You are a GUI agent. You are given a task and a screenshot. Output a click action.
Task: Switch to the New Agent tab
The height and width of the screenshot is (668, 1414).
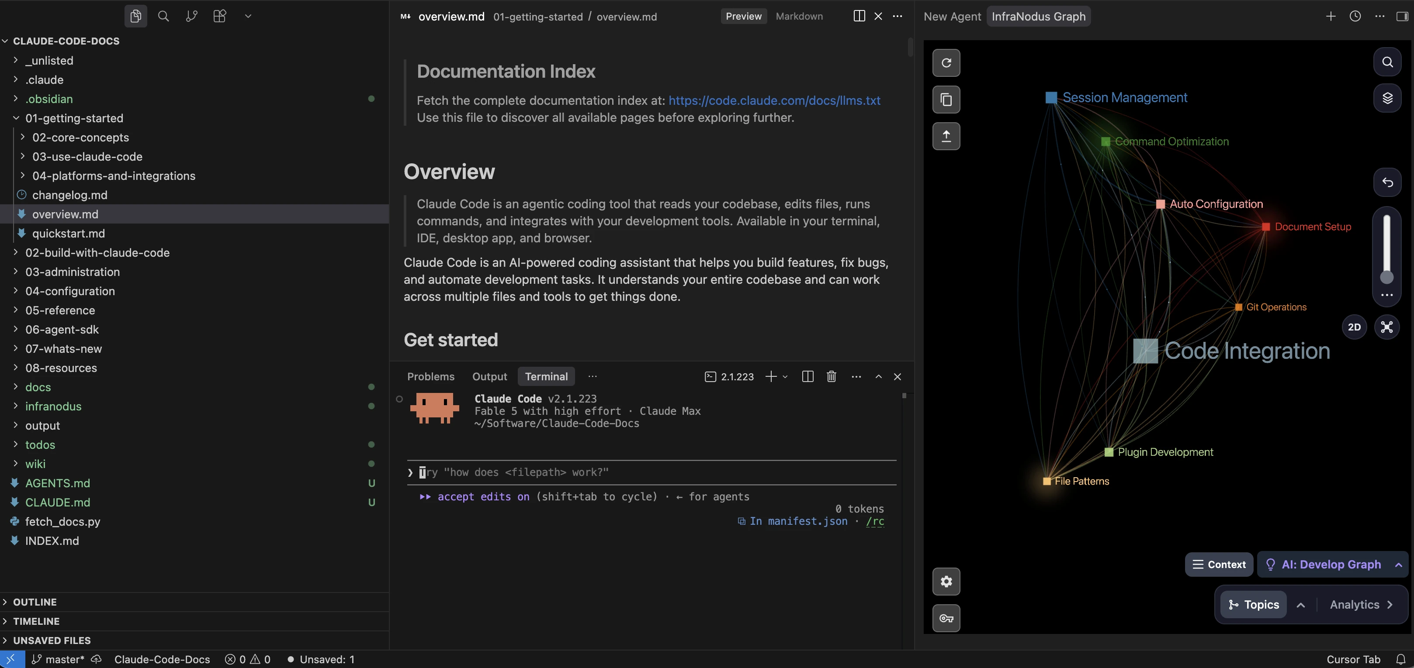coord(952,16)
